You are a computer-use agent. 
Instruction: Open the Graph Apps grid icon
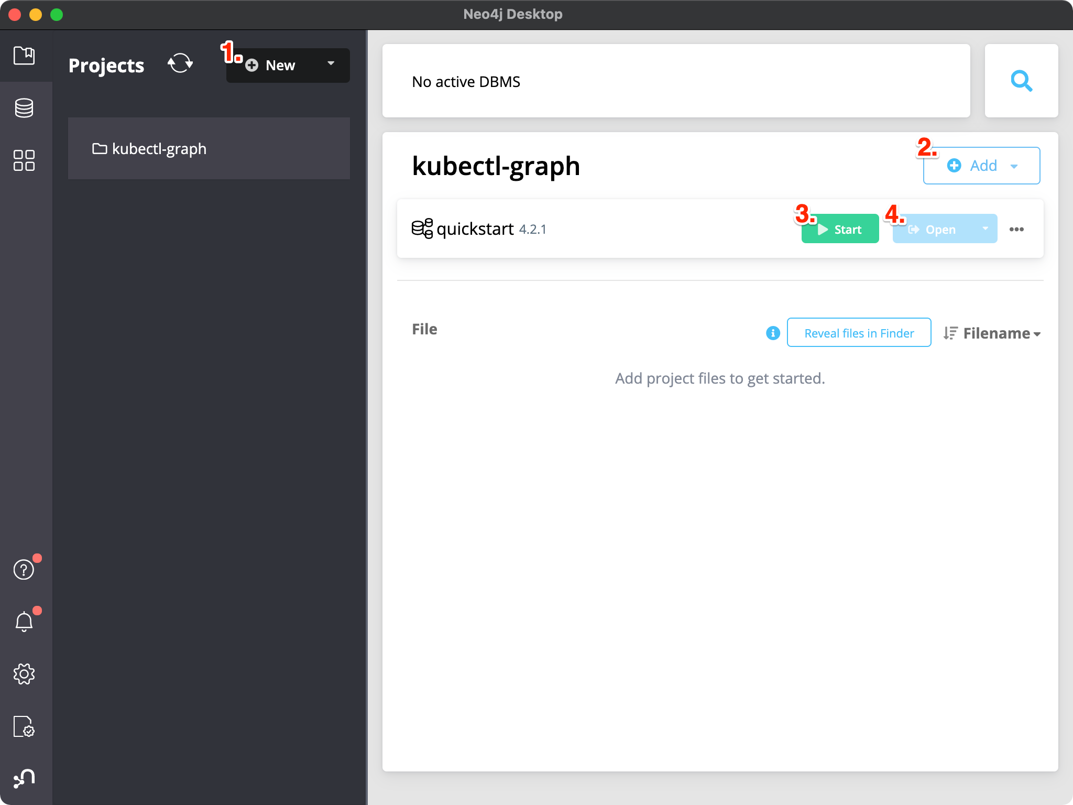[x=24, y=160]
